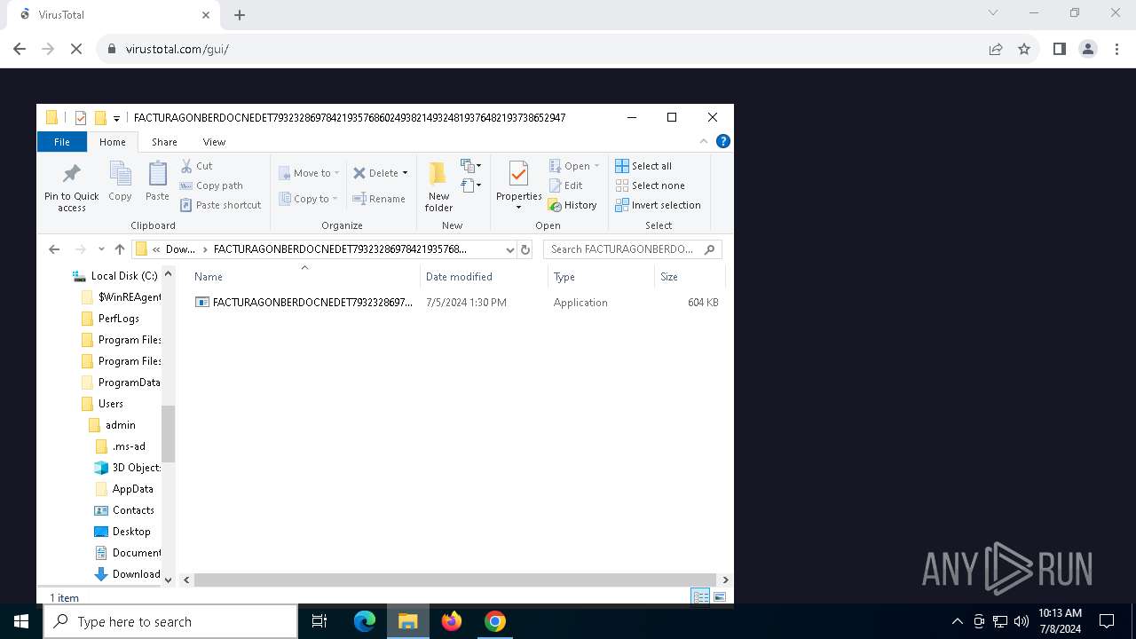Image resolution: width=1136 pixels, height=639 pixels.
Task: Click the horizontal scrollbar in file list
Action: click(455, 580)
